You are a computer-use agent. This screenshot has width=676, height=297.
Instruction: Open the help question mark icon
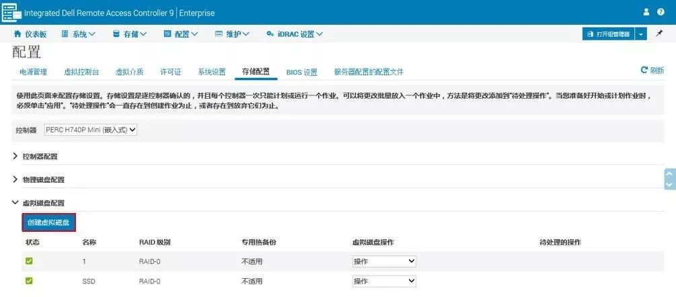coord(661,12)
